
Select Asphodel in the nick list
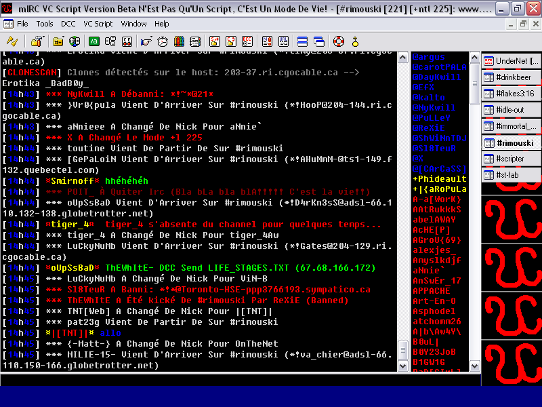point(434,311)
